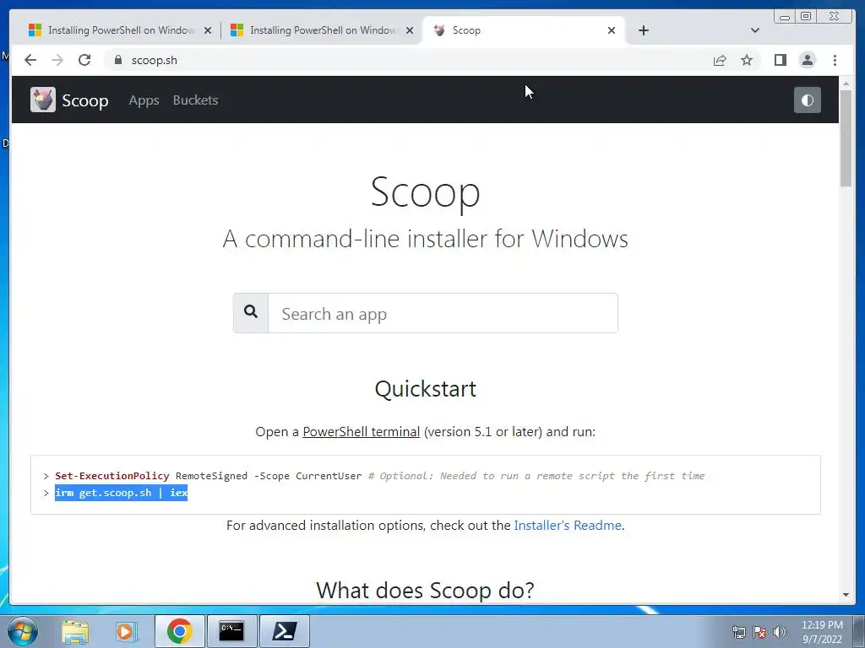
Task: Click the Action Center flag tray icon
Action: click(x=759, y=632)
